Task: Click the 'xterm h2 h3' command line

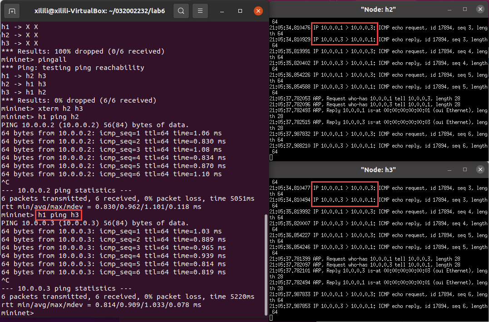Action: click(42, 109)
